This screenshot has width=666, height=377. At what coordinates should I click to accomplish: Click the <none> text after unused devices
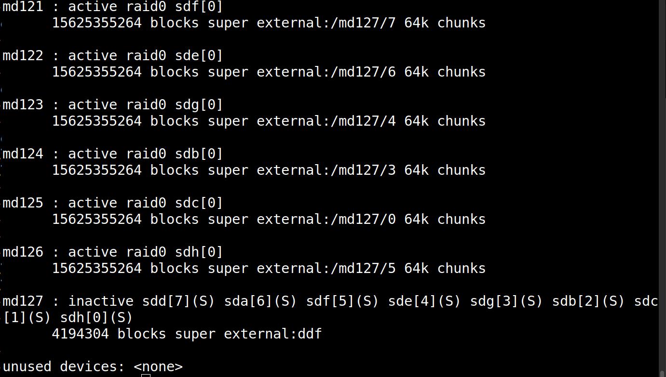[158, 367]
